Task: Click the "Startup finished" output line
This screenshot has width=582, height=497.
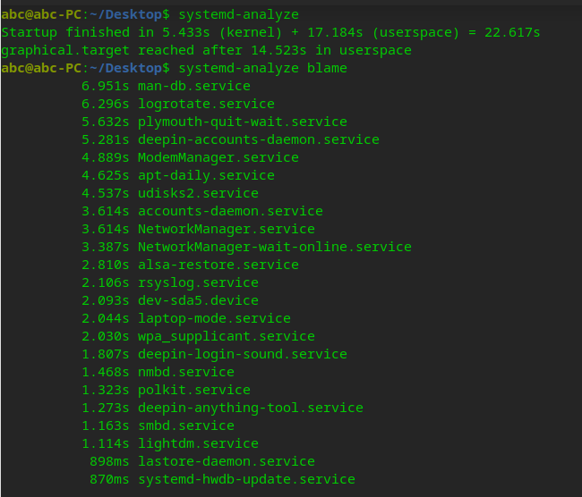Action: 270,32
